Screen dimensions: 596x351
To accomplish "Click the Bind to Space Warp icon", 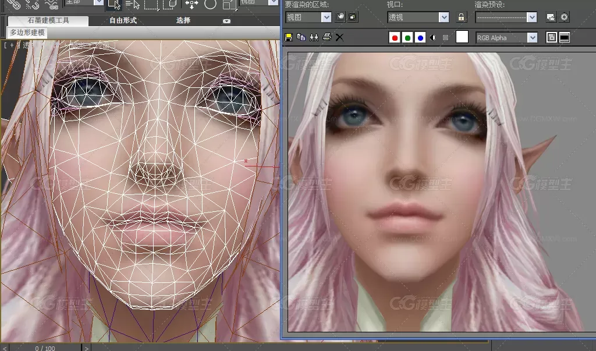I will pyautogui.click(x=51, y=4).
